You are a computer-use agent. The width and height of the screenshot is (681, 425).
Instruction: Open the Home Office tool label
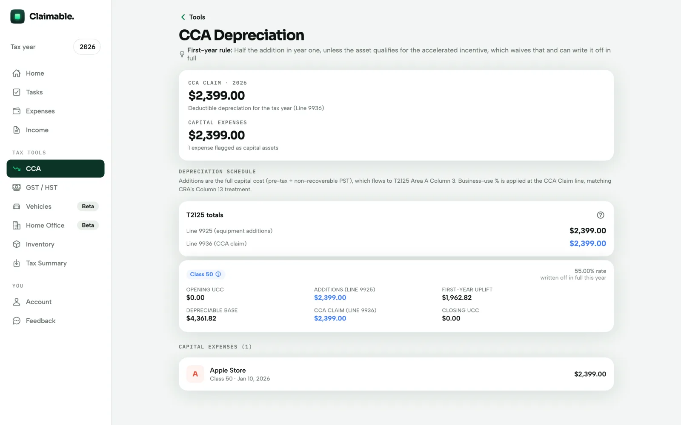click(x=45, y=225)
